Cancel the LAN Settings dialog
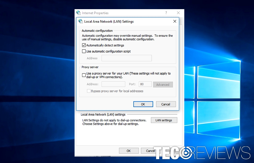 tap(166, 104)
